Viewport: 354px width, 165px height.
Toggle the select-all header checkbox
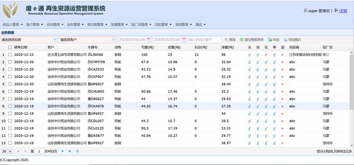pyautogui.click(x=10, y=47)
